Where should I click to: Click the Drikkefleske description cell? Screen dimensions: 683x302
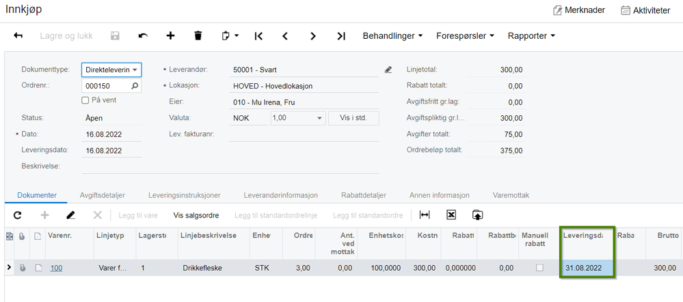214,268
